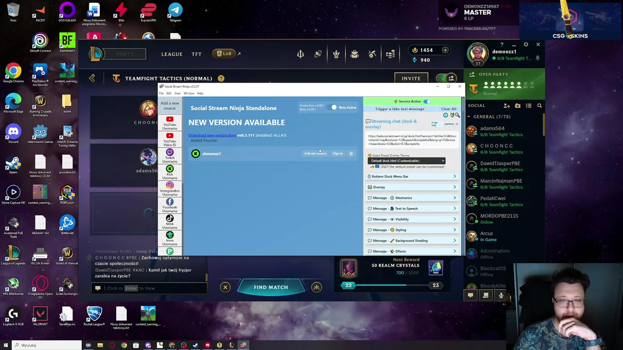Open settings gear for demonzz1 source
Image resolution: width=623 pixels, height=350 pixels.
click(351, 154)
